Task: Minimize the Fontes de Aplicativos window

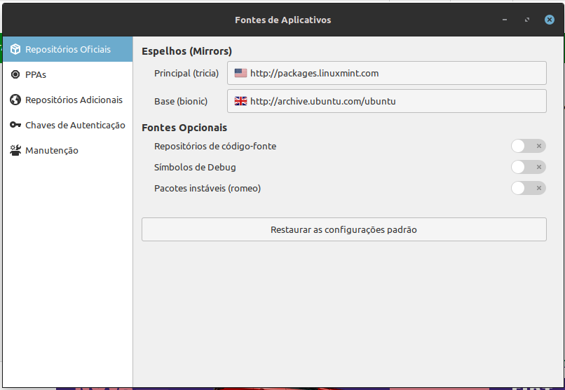Action: [505, 20]
